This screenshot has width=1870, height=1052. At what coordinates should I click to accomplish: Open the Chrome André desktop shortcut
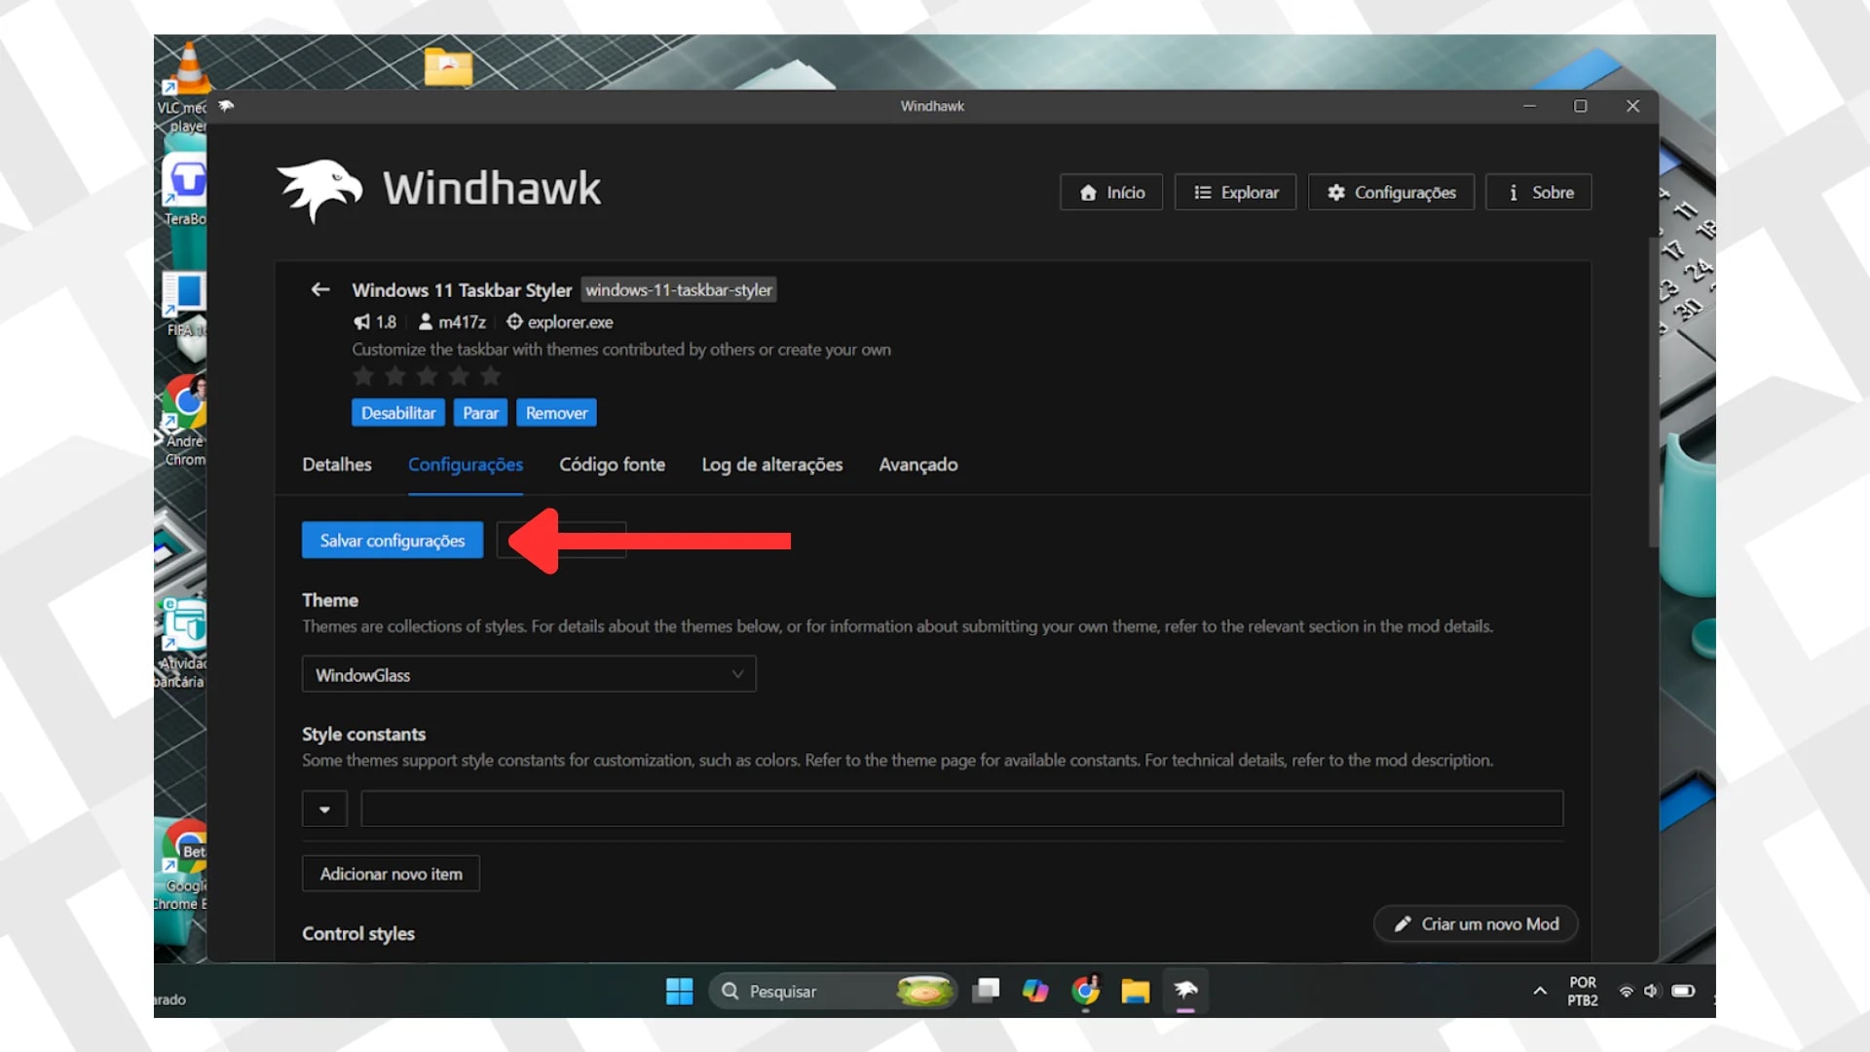pyautogui.click(x=184, y=421)
